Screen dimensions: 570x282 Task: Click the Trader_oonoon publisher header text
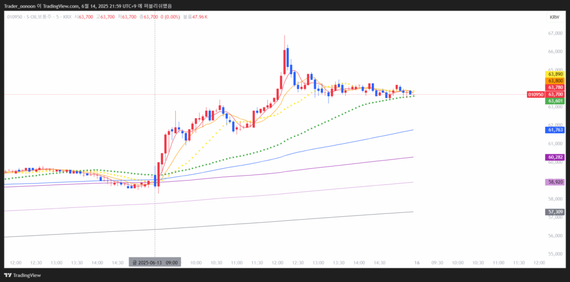coord(20,6)
